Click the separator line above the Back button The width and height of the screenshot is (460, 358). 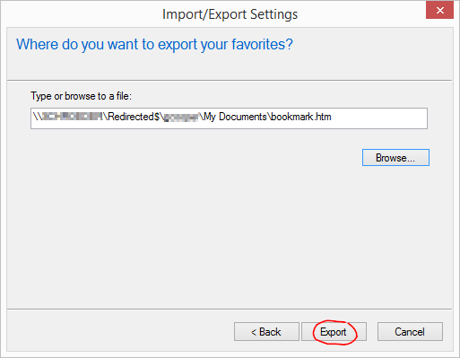coord(230,309)
